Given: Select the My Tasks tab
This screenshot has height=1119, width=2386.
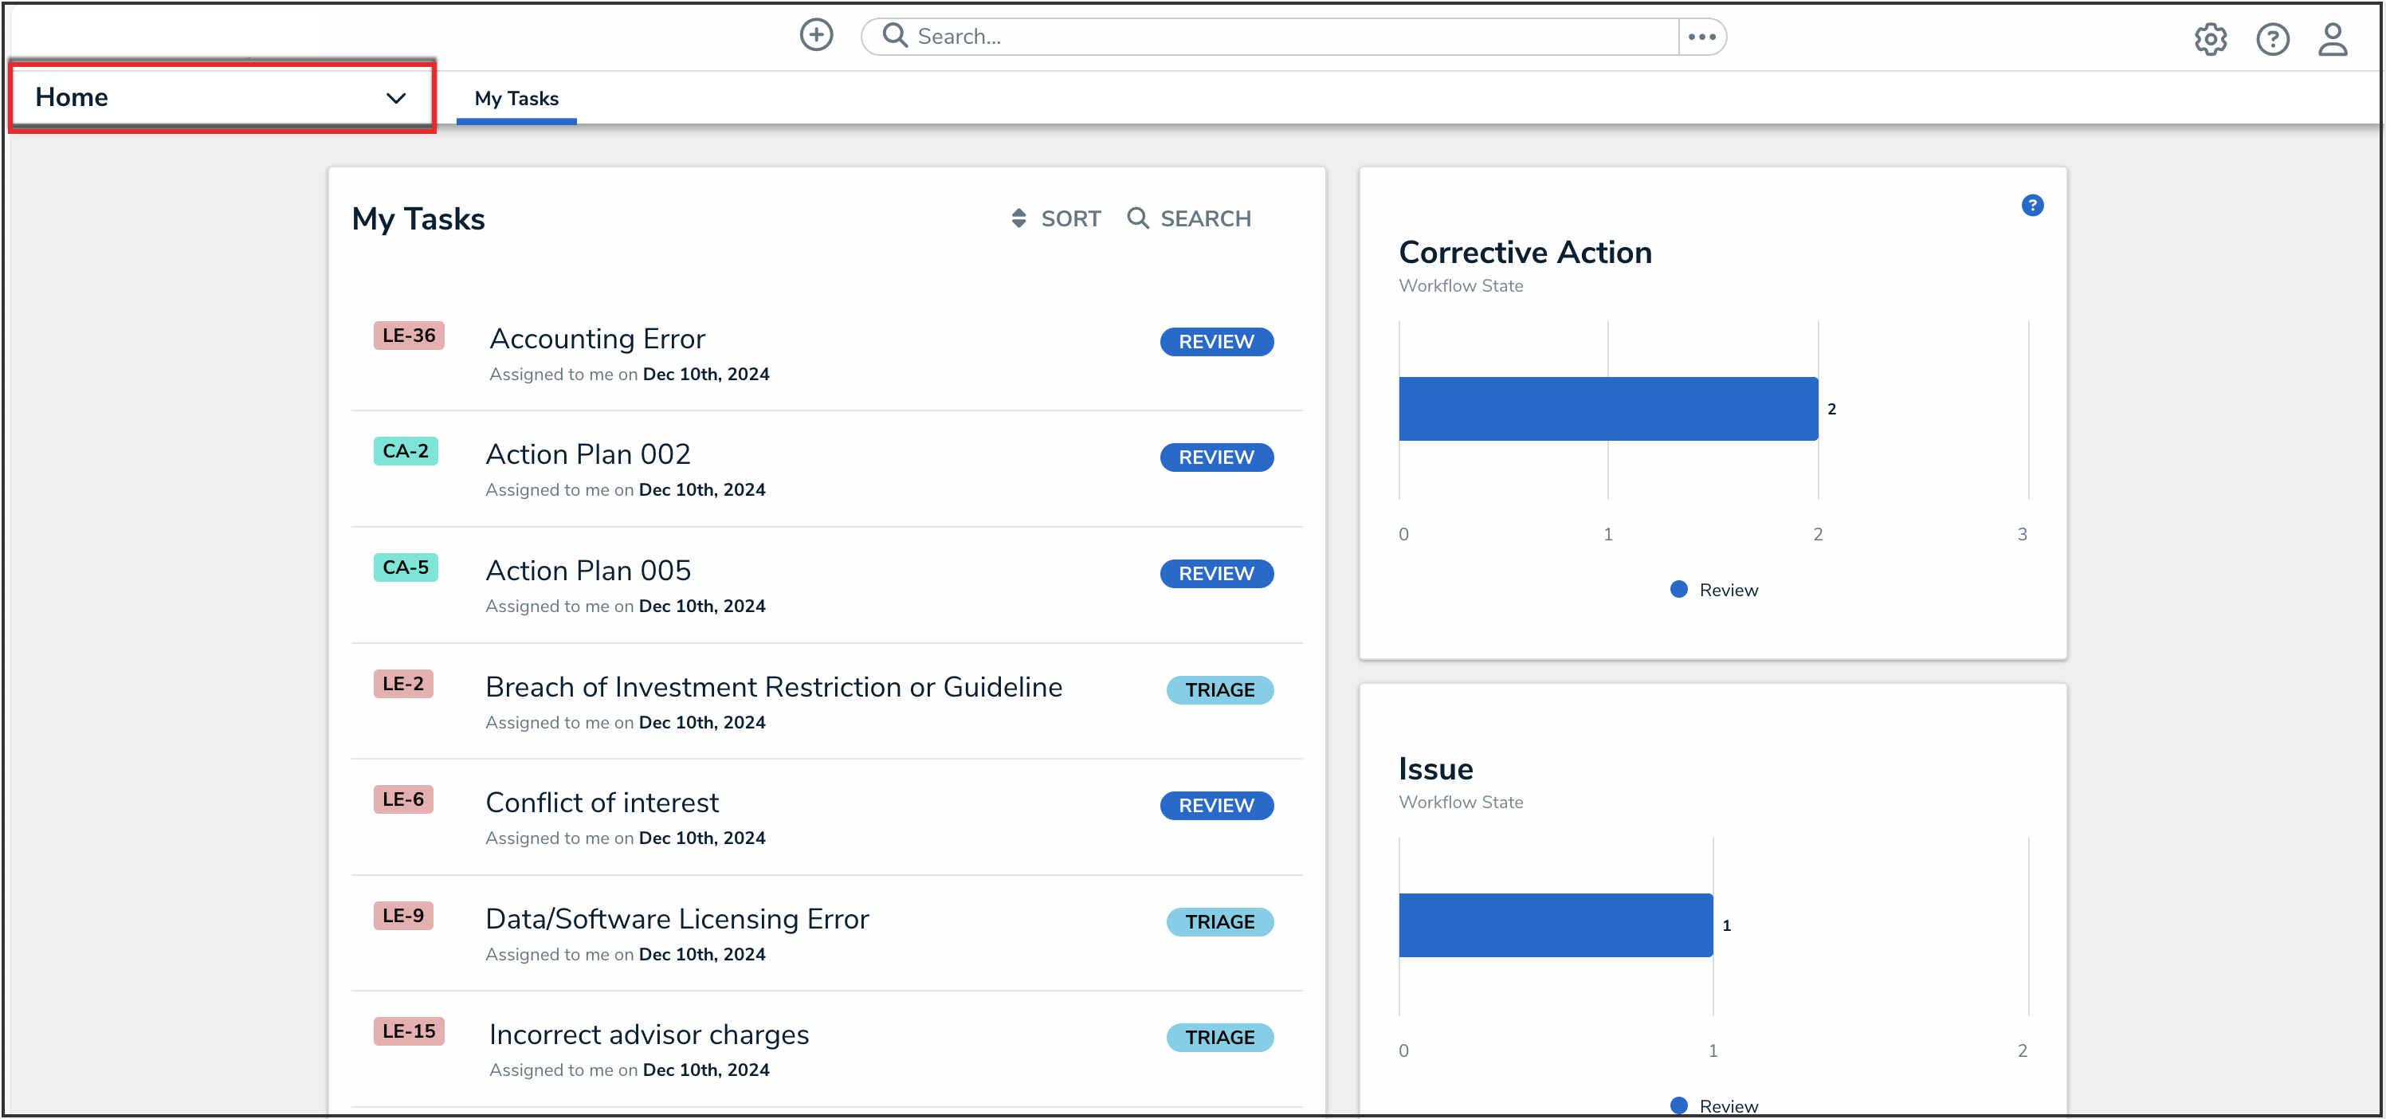Looking at the screenshot, I should [x=516, y=98].
